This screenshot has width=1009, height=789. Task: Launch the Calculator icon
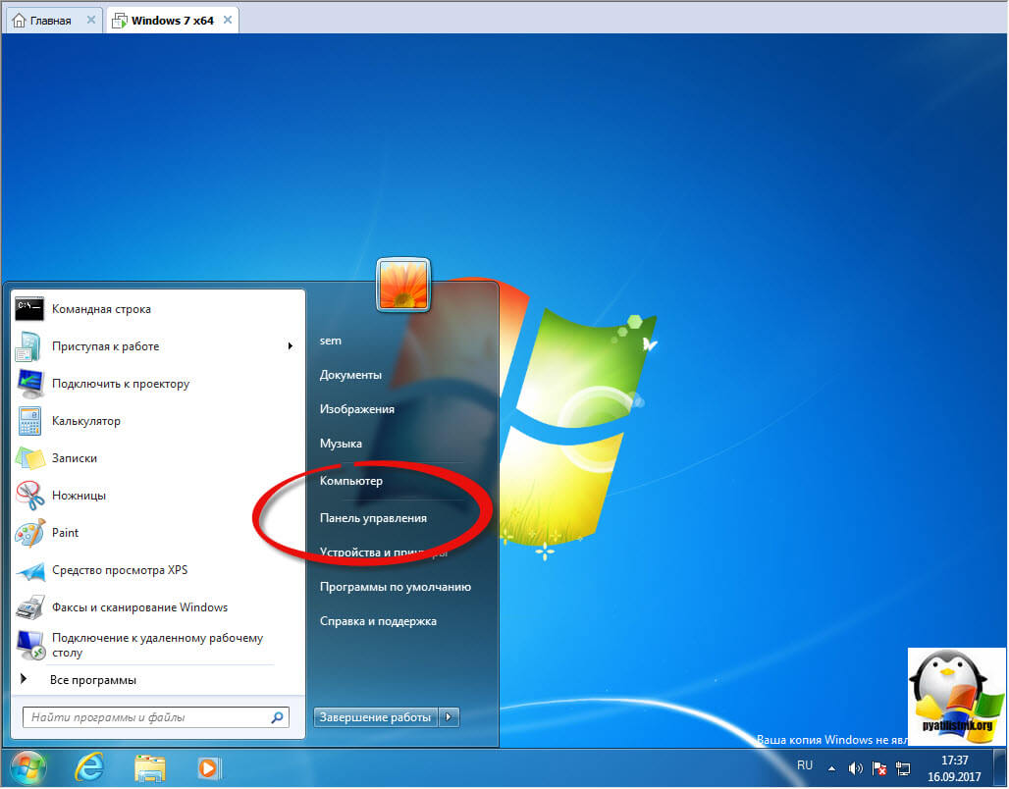pos(30,421)
